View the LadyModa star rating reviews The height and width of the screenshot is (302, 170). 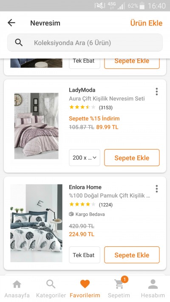click(91, 107)
